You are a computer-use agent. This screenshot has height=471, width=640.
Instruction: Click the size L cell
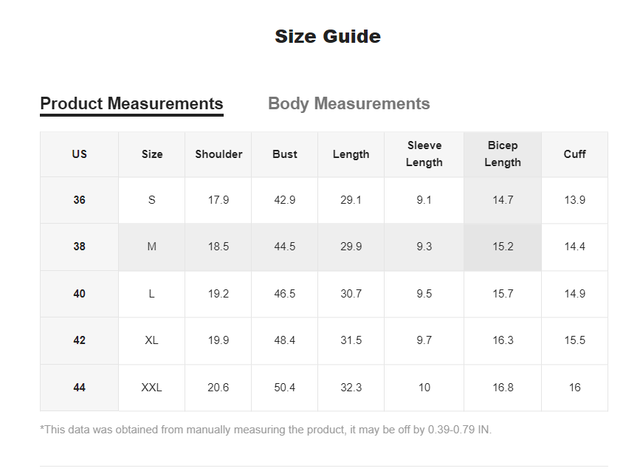[x=151, y=294]
